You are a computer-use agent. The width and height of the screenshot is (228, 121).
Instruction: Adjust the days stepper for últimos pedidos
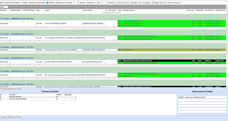point(78,3)
